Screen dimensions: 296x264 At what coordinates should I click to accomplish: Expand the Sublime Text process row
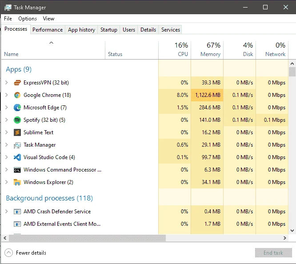[x=7, y=132]
